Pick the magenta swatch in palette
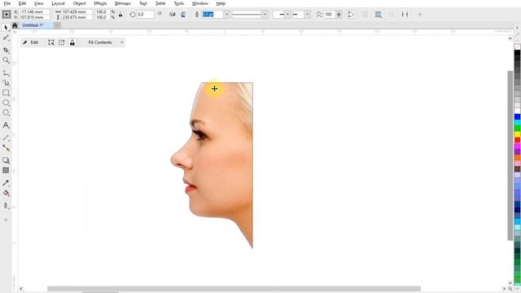521x293 pixels. tap(518, 146)
